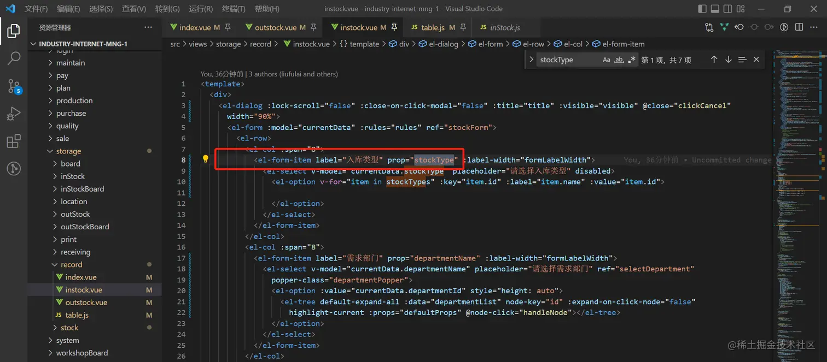827x362 pixels.
Task: Click the Open Changes compare icon
Action: (709, 27)
